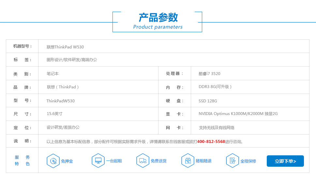Click the 产品参数 heading

[x=158, y=17]
